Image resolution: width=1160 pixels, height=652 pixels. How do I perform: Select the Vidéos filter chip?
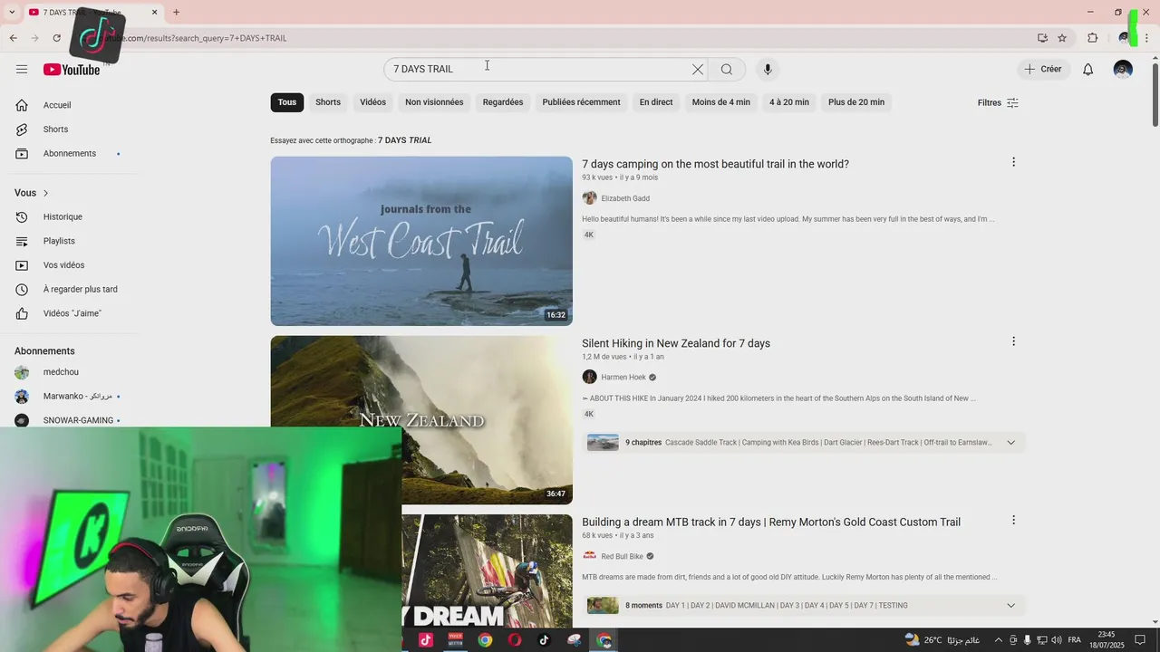[372, 102]
